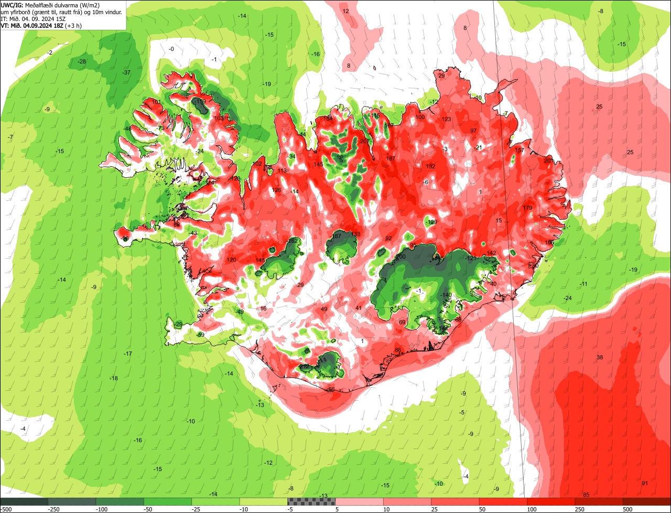Click the map value '123' in north Iceland
This screenshot has width=671, height=513.
(x=447, y=119)
